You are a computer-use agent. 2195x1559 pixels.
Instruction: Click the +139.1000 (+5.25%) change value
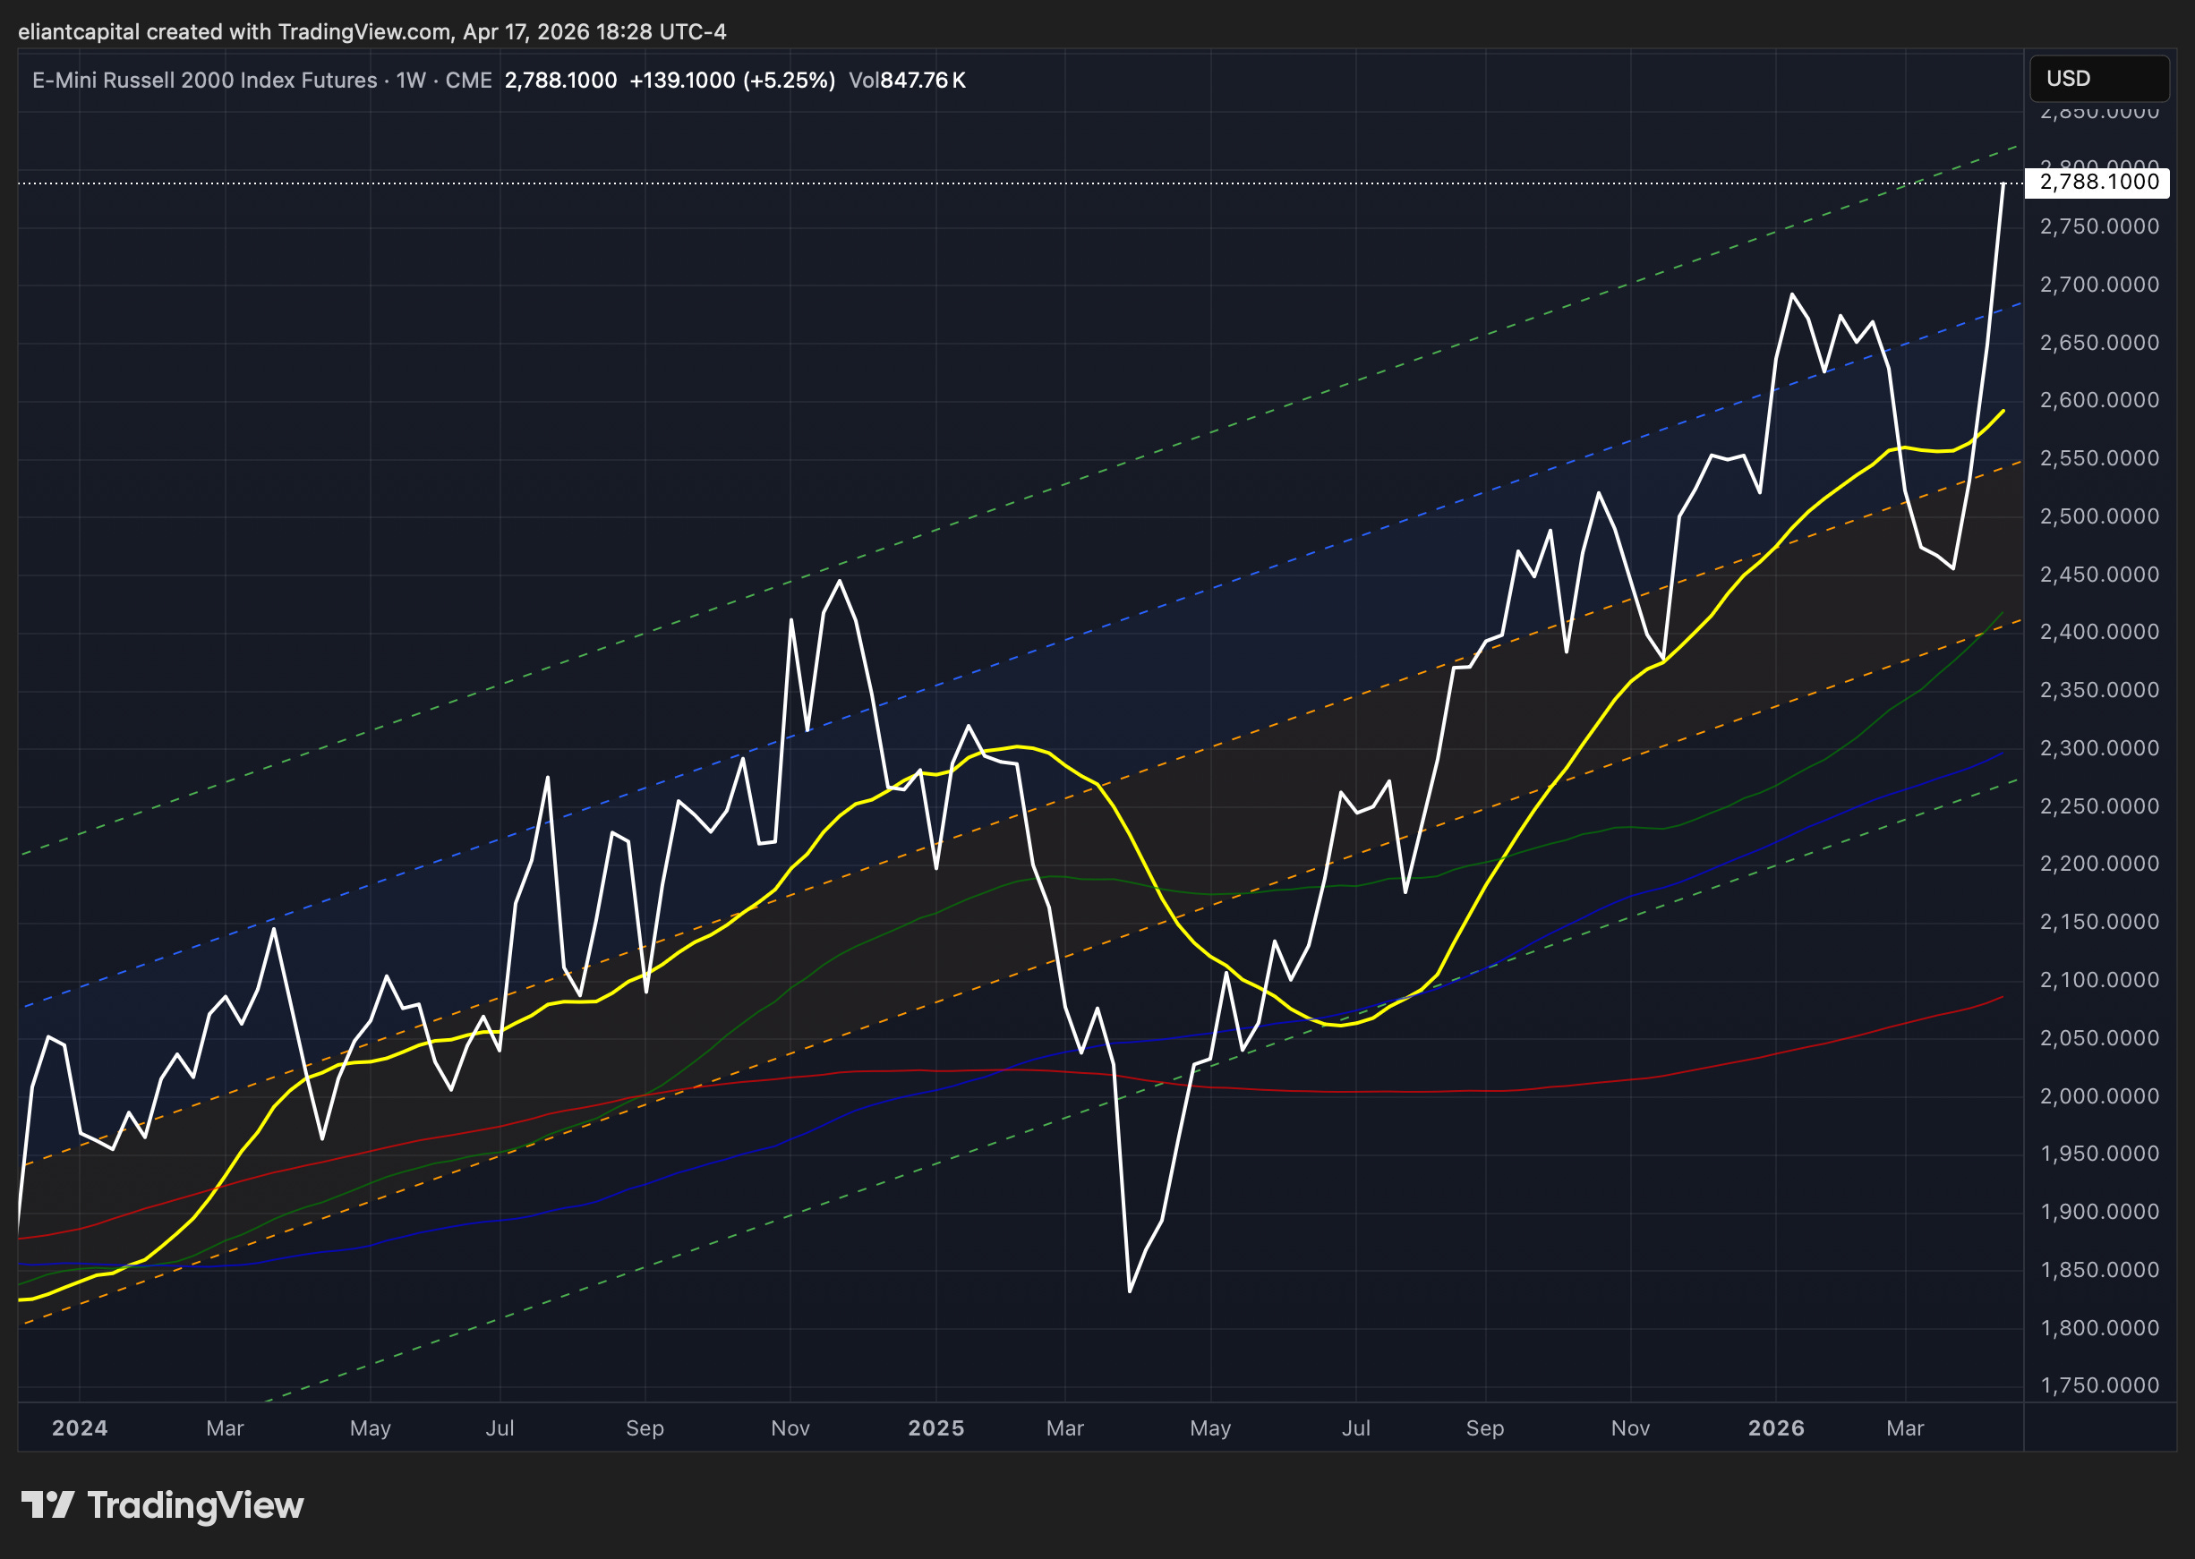731,81
